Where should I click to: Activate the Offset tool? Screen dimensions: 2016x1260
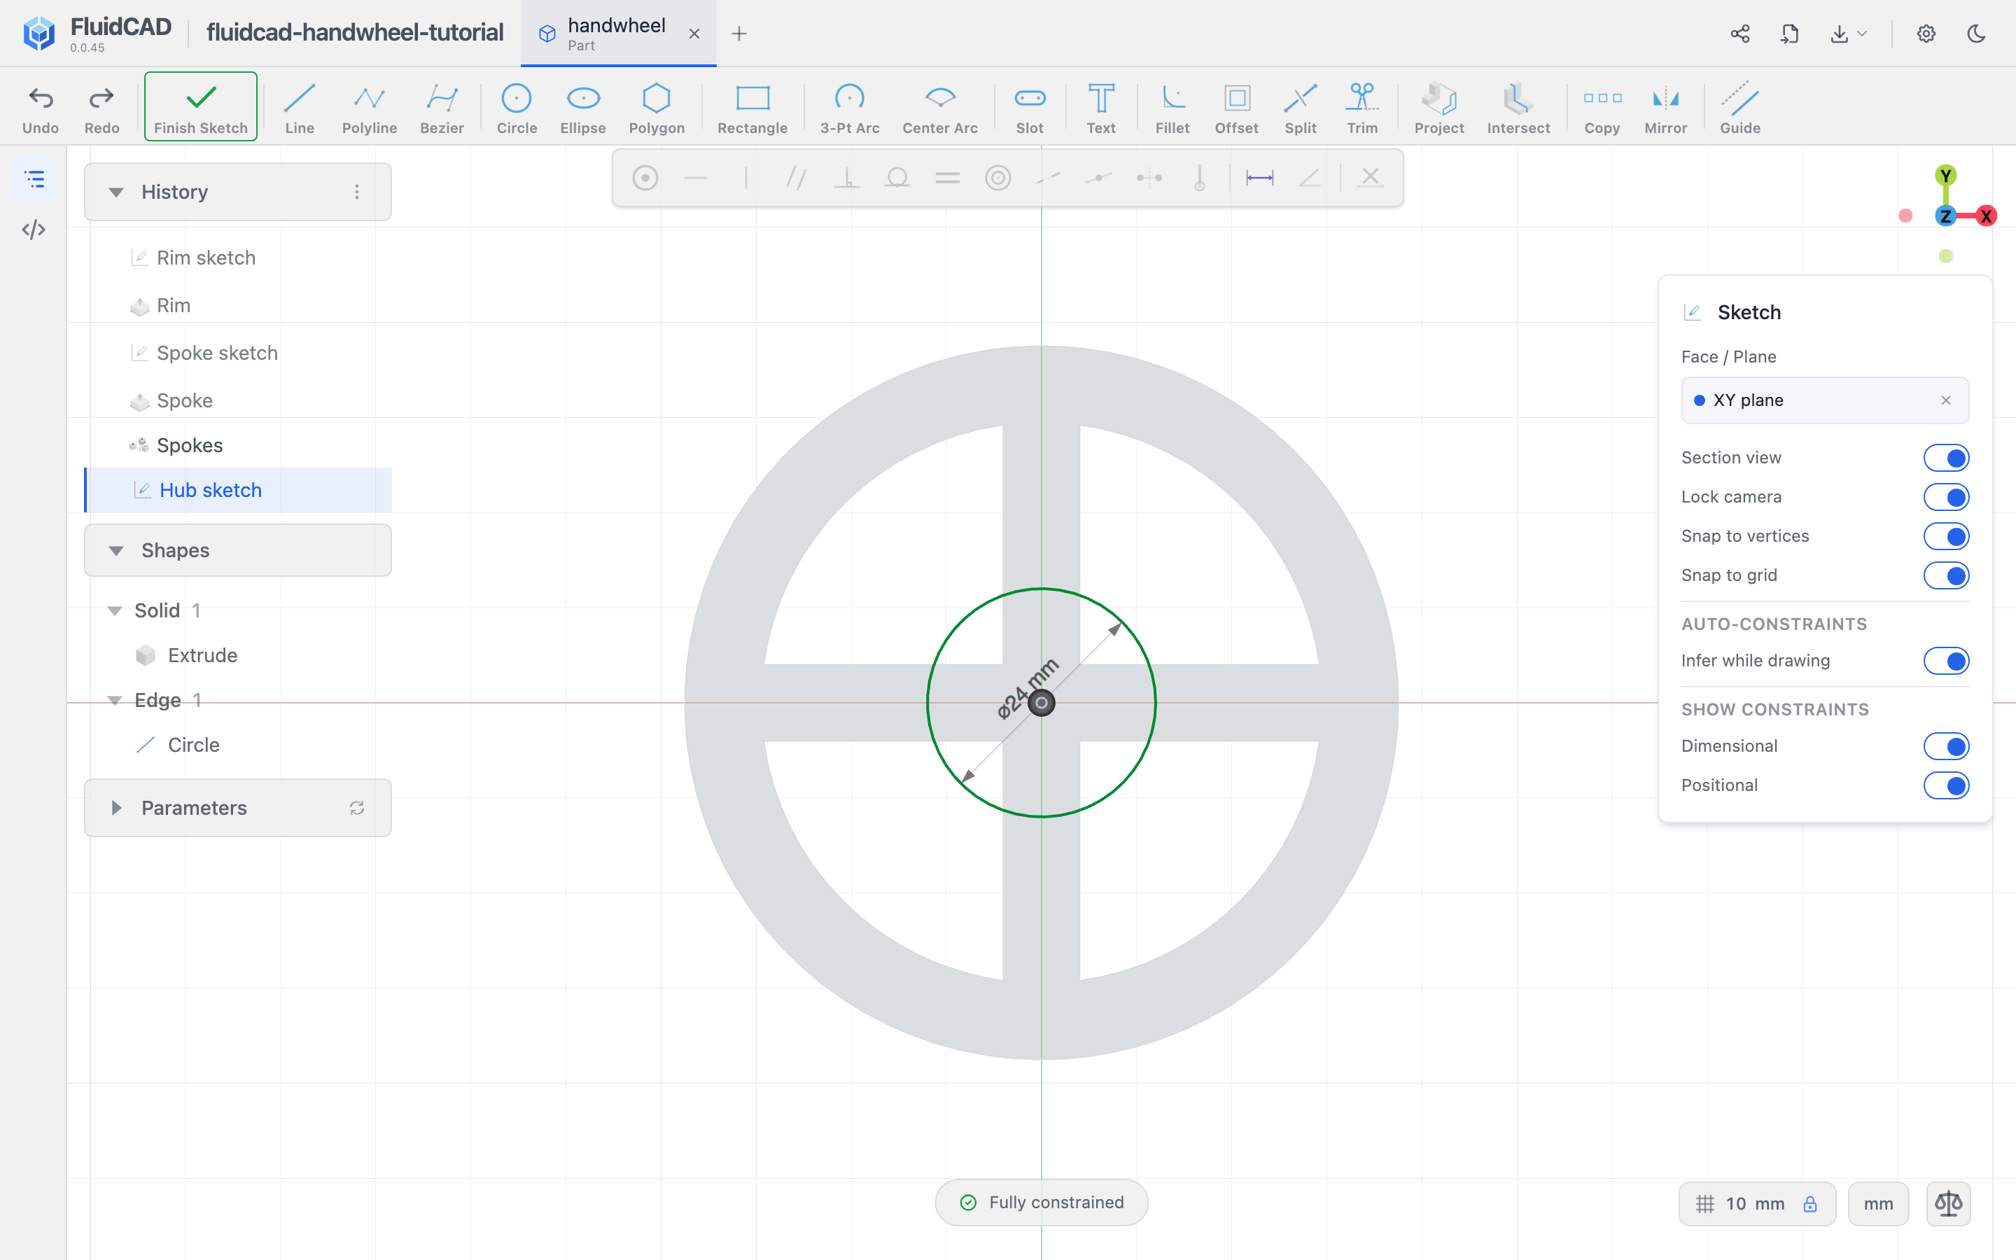pyautogui.click(x=1236, y=108)
